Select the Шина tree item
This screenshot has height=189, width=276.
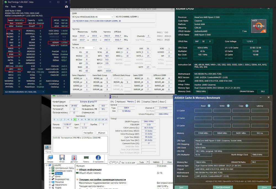click(x=58, y=177)
